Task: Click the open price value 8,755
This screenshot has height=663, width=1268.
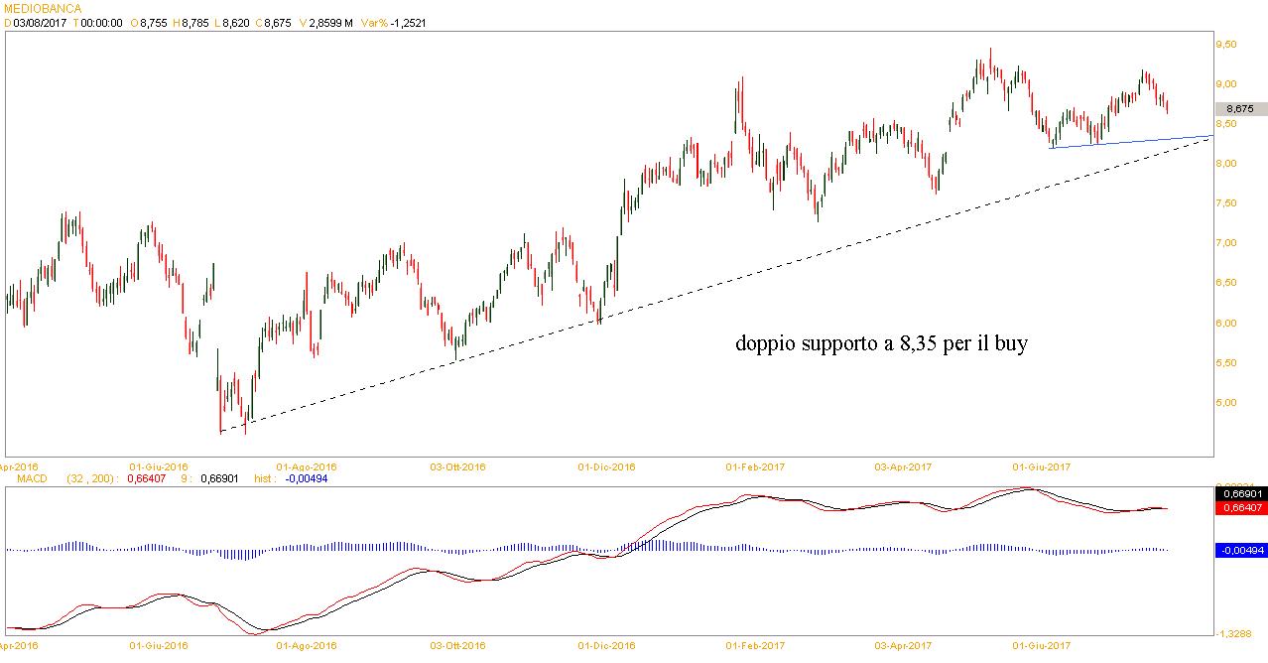Action: pyautogui.click(x=154, y=22)
